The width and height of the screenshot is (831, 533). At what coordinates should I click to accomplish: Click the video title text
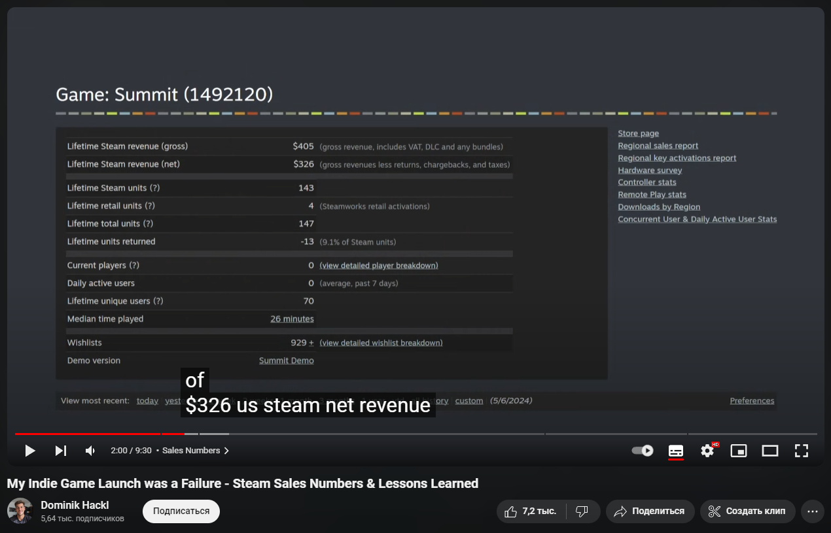pos(243,484)
